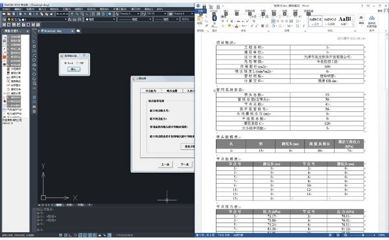Viewport: 389px width, 240px height.
Task: Open the blue 文件 tab in Word
Action: coord(200,11)
